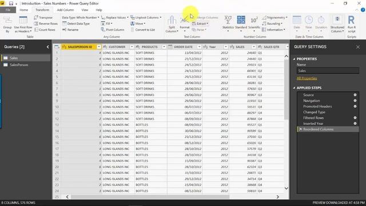Delete the Reordered Columns step

coord(301,129)
